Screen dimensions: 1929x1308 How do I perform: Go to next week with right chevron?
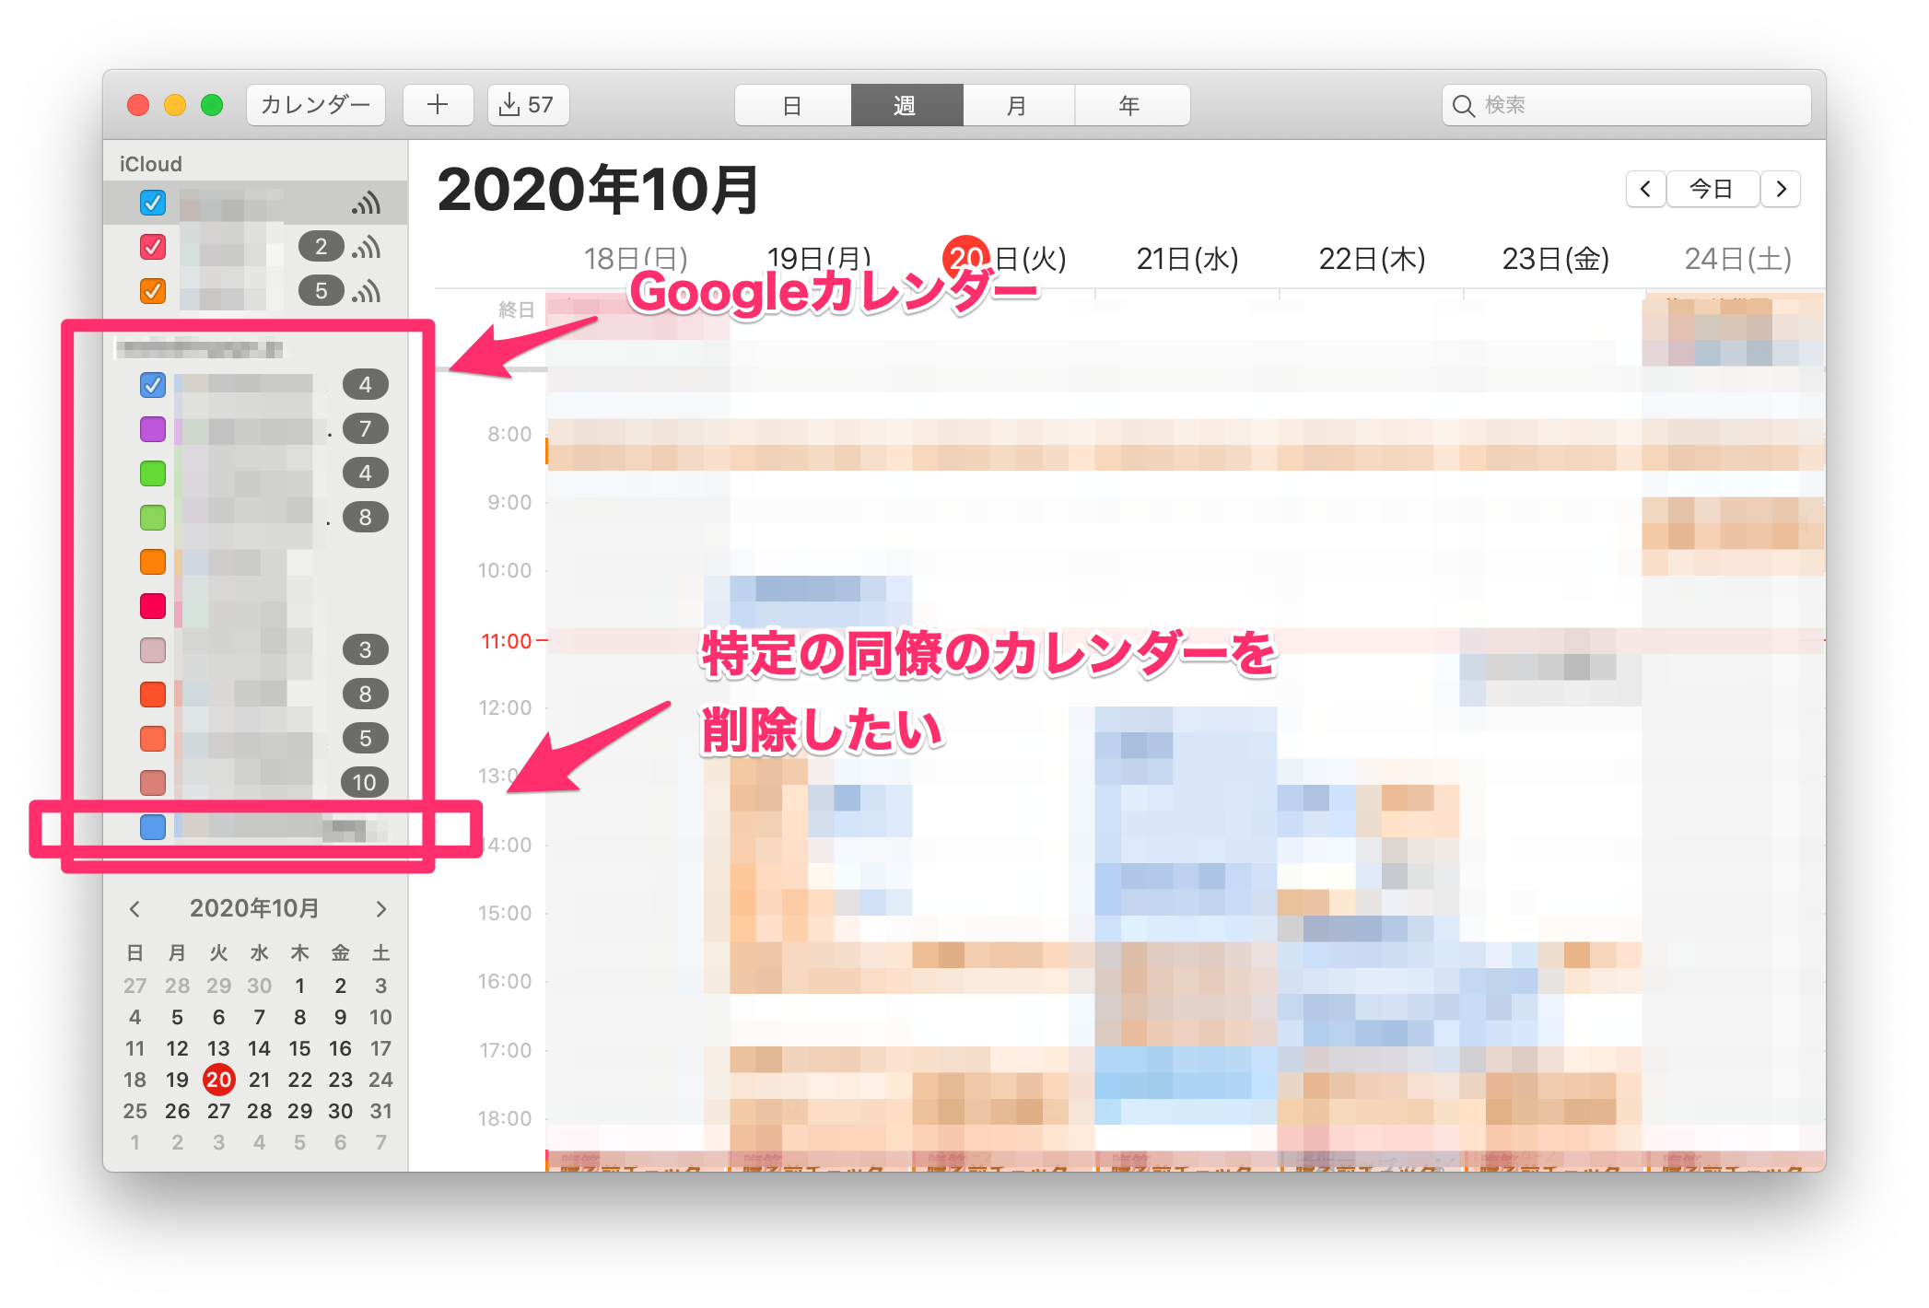pos(1781,189)
